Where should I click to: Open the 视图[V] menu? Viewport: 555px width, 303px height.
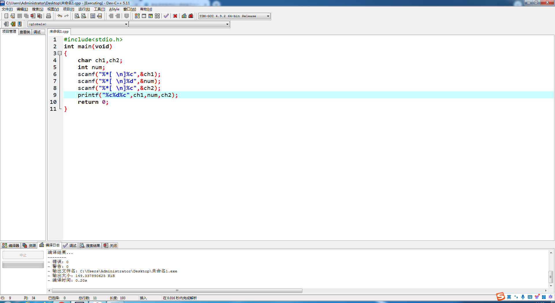(x=53, y=9)
